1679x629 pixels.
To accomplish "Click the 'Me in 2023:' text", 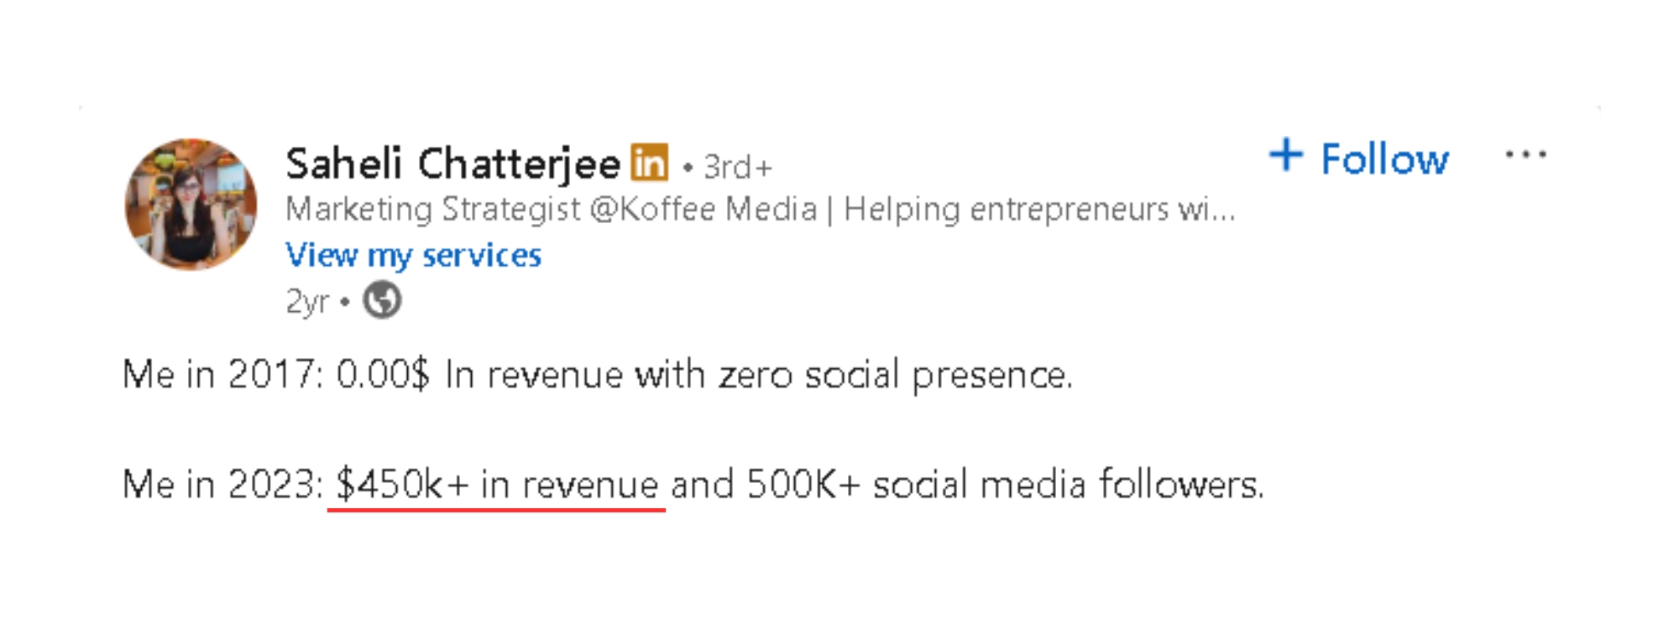I will (x=222, y=484).
